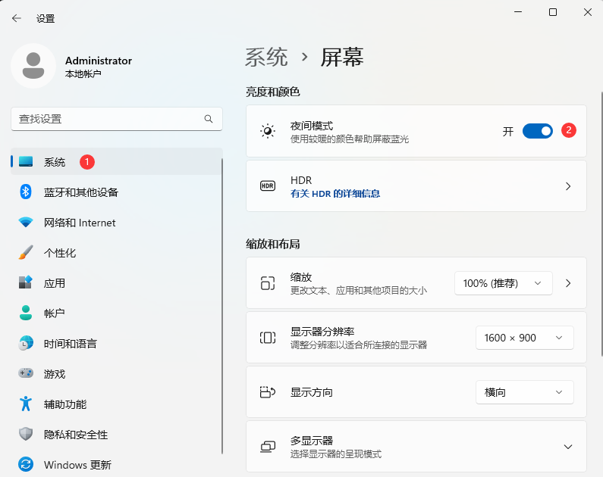The height and width of the screenshot is (477, 603).
Task: Open the 1600 × 900 resolution dropdown
Action: click(x=524, y=338)
